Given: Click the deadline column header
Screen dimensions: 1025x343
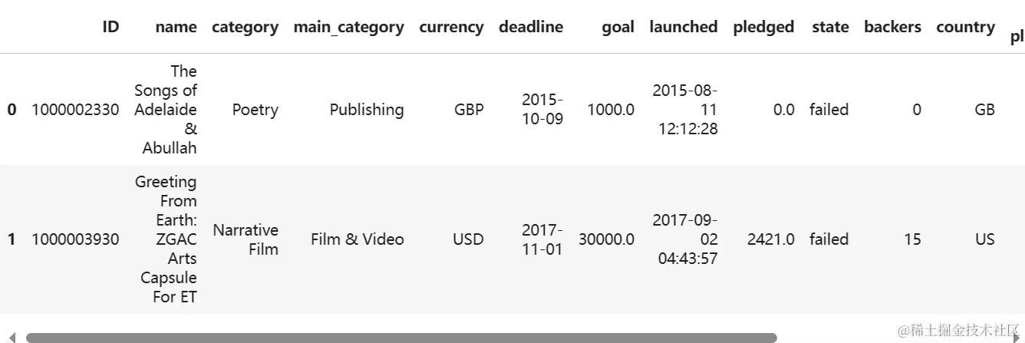Looking at the screenshot, I should (x=531, y=27).
